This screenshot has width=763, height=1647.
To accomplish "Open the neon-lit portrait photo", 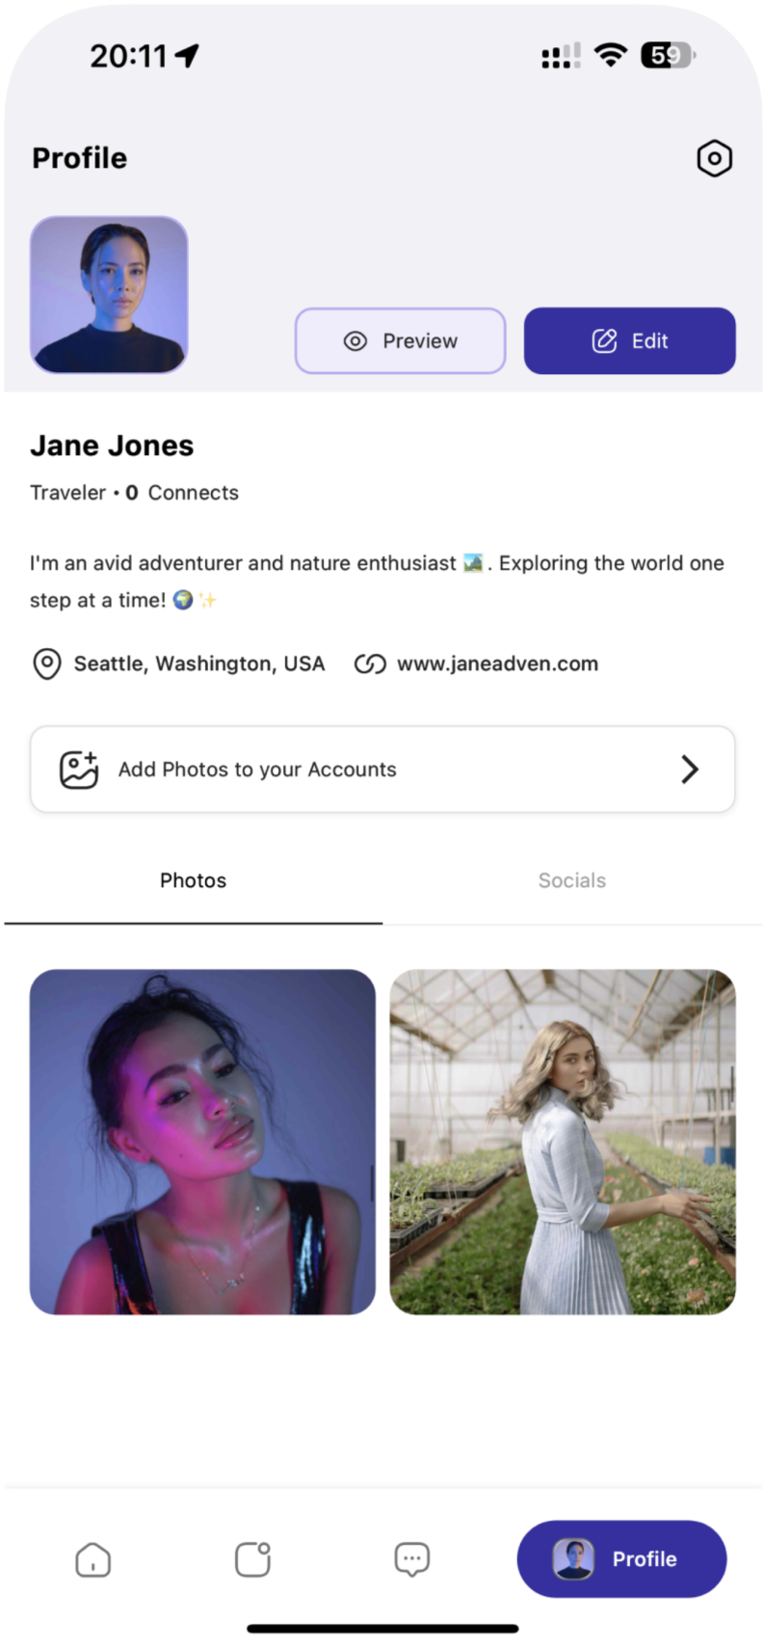I will point(202,1142).
